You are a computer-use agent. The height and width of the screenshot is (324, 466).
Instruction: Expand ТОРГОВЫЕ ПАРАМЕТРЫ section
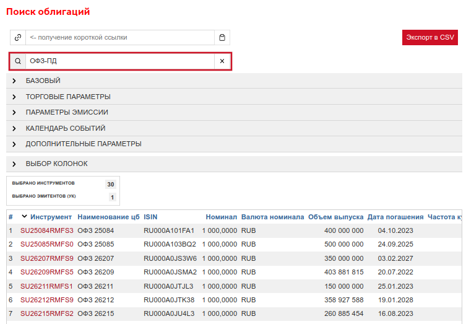pos(234,97)
